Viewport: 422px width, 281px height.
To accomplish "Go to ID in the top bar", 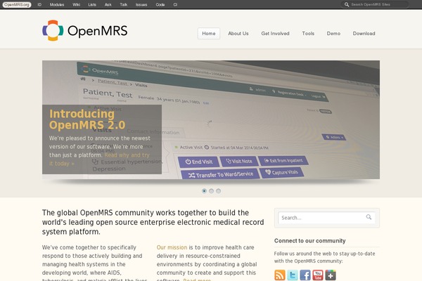I will pyautogui.click(x=39, y=5).
